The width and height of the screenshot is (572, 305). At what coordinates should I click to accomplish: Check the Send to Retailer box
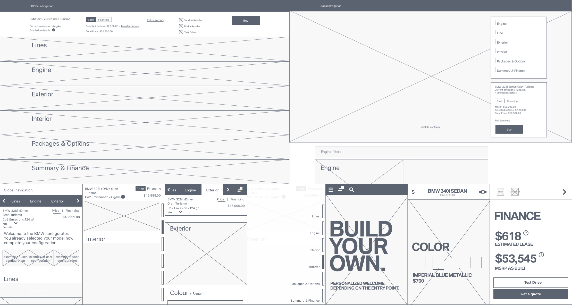pos(181,20)
